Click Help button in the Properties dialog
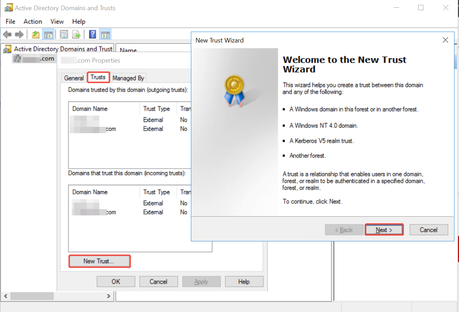Screen dimensions: 459x312 [244, 281]
